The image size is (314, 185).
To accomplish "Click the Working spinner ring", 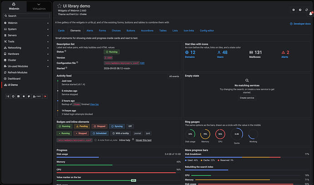I will 253,134.
